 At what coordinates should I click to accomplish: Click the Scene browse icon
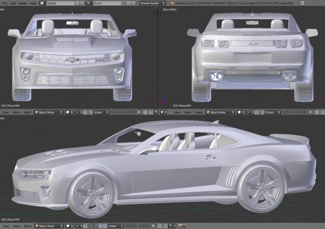pos(89,3)
